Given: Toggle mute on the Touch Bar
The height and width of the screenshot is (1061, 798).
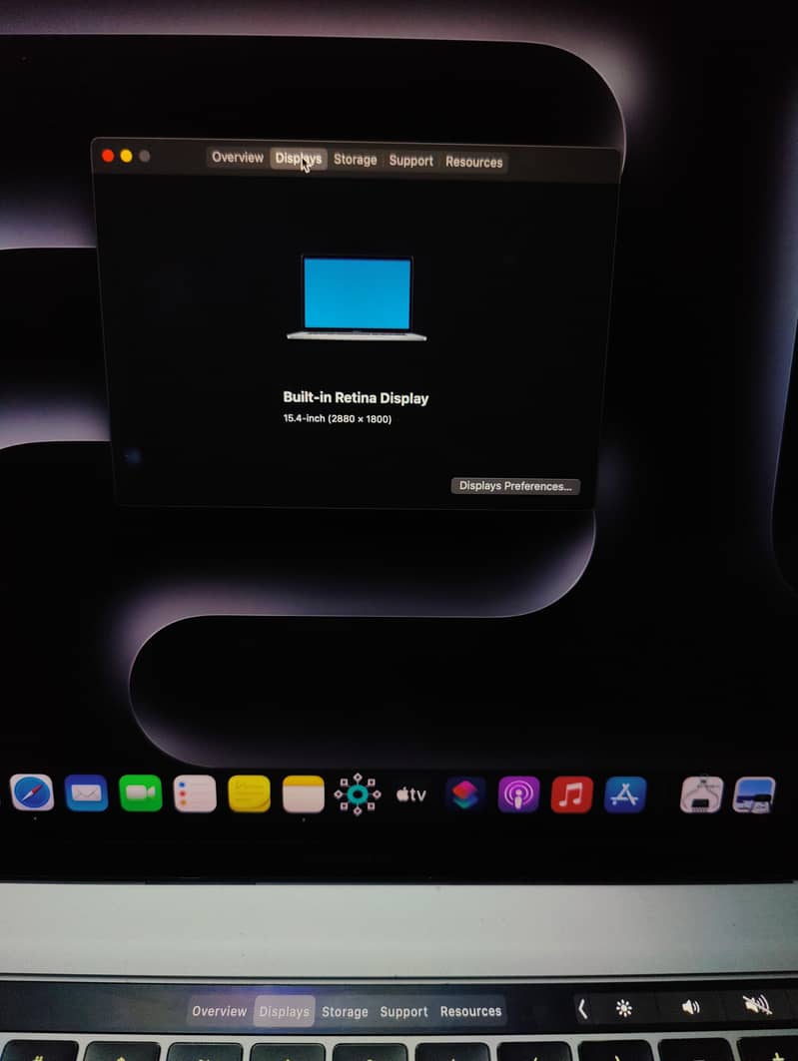Looking at the screenshot, I should coord(758,1005).
